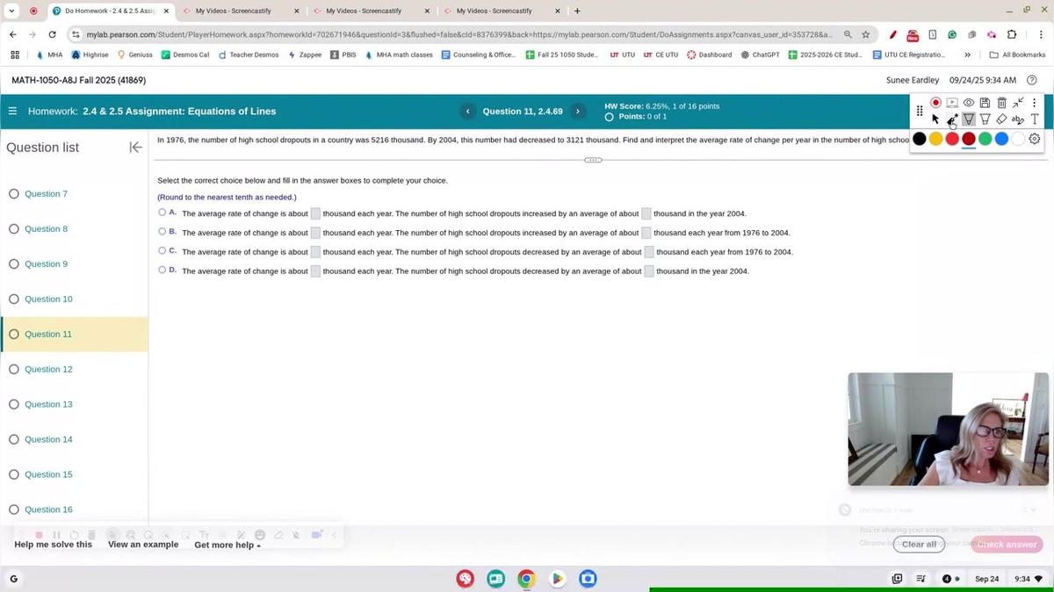This screenshot has height=592, width=1054.
Task: Open Question 12 from the question list
Action: pyautogui.click(x=49, y=369)
